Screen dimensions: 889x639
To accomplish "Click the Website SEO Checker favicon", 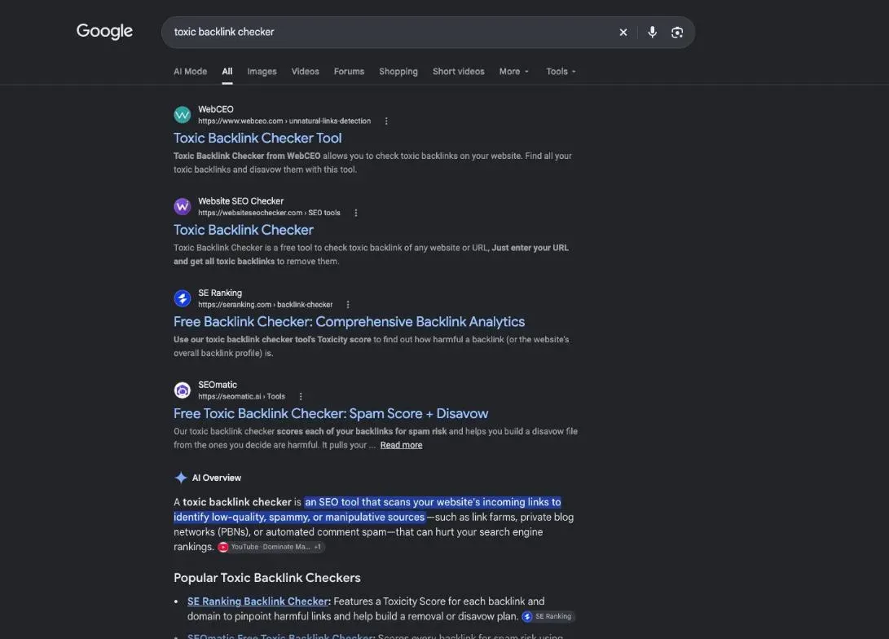I will [x=182, y=206].
